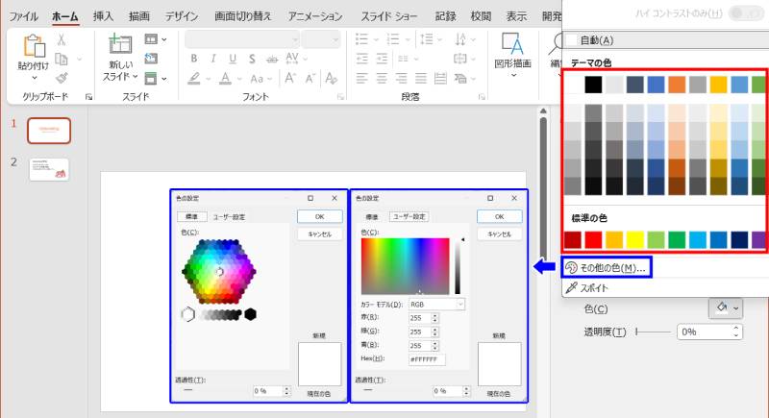Open the Paragraph group dialog launcher
Image resolution: width=769 pixels, height=418 pixels.
[482, 97]
